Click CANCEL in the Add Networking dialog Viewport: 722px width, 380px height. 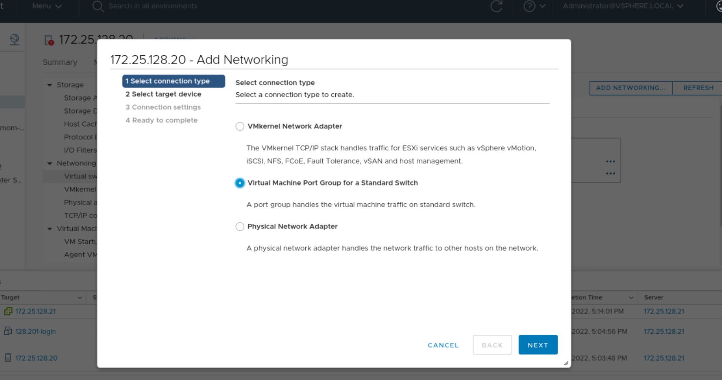click(443, 345)
